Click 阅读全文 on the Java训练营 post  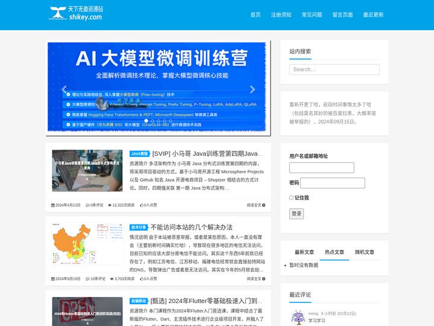256,205
